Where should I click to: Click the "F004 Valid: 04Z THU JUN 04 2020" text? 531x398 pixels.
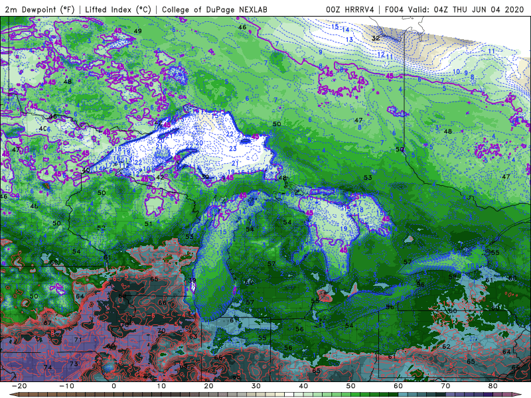point(455,10)
